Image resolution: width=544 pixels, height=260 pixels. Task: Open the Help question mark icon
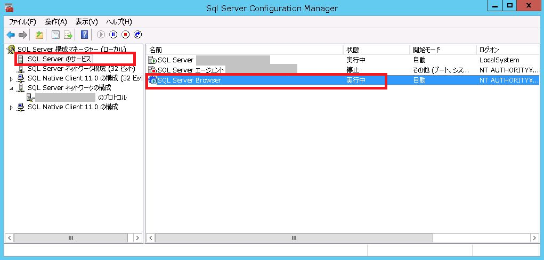click(x=84, y=35)
